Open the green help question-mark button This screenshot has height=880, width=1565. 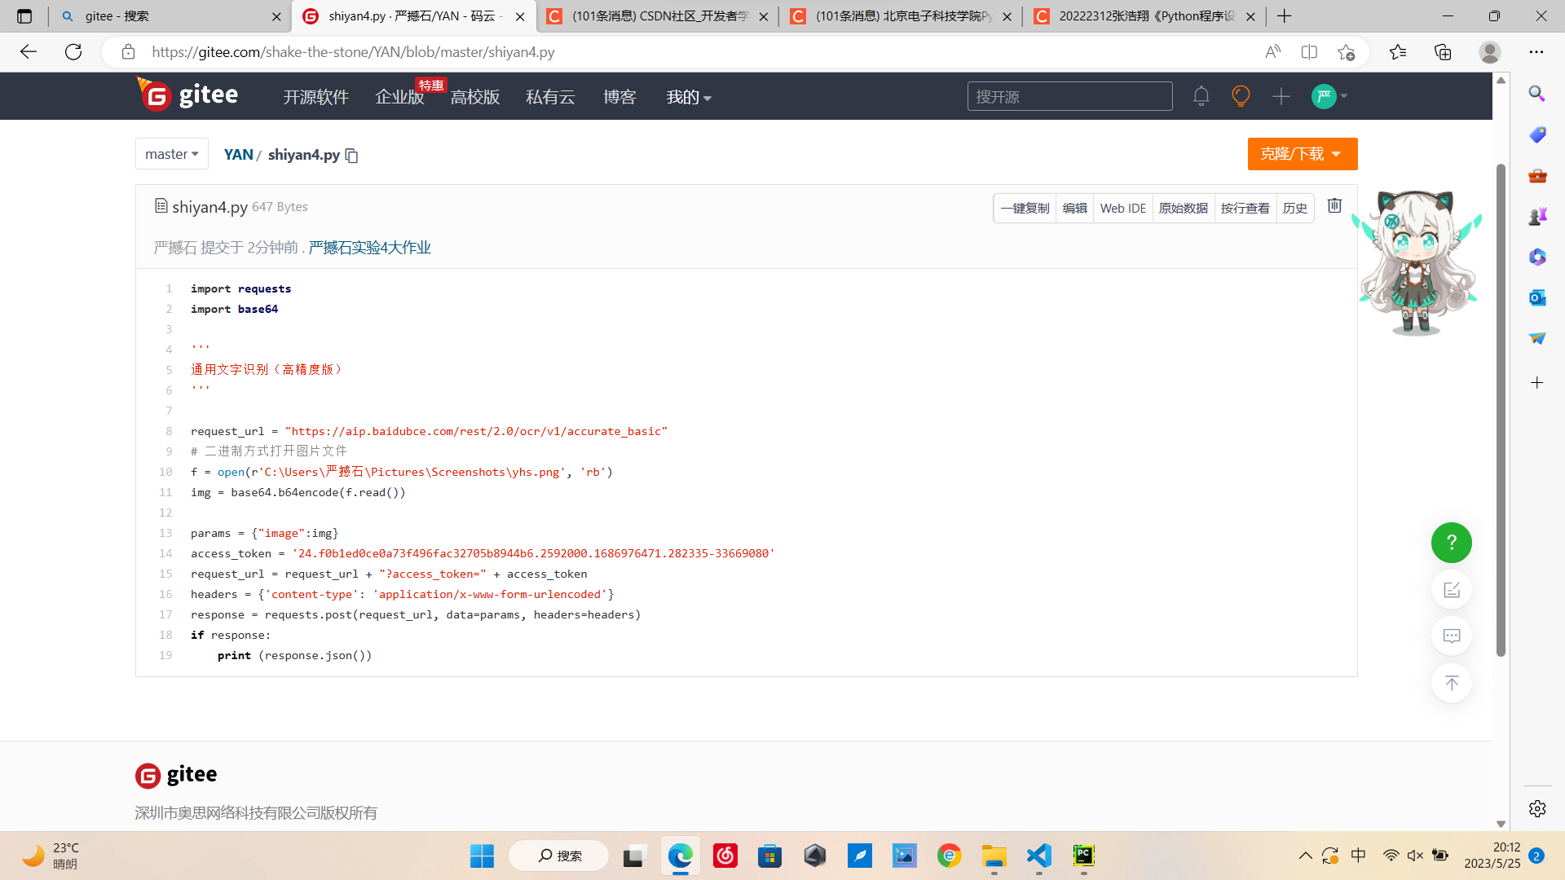coord(1451,543)
